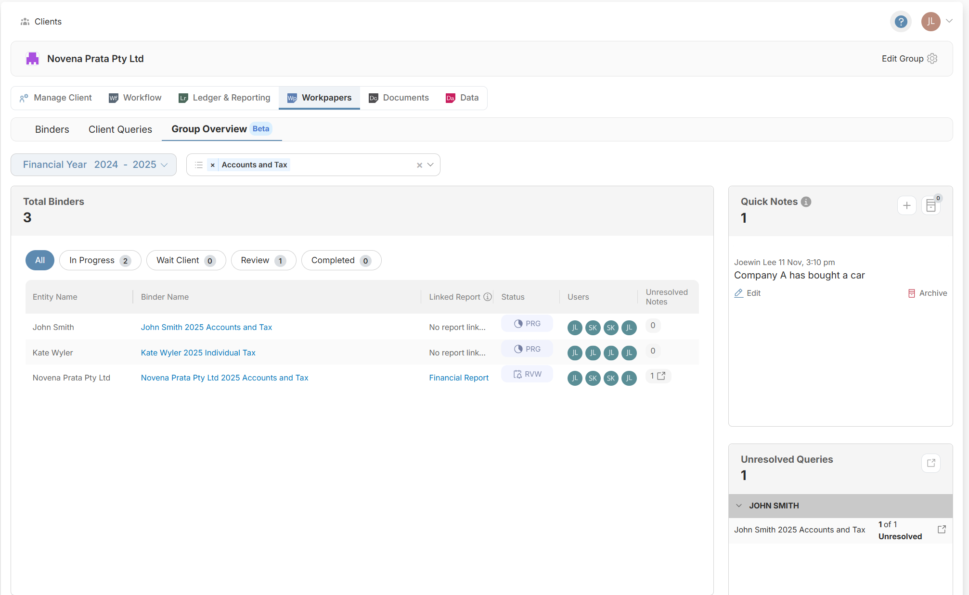Click the Edit Group gear icon
Screen dimensions: 969x595
click(932, 59)
